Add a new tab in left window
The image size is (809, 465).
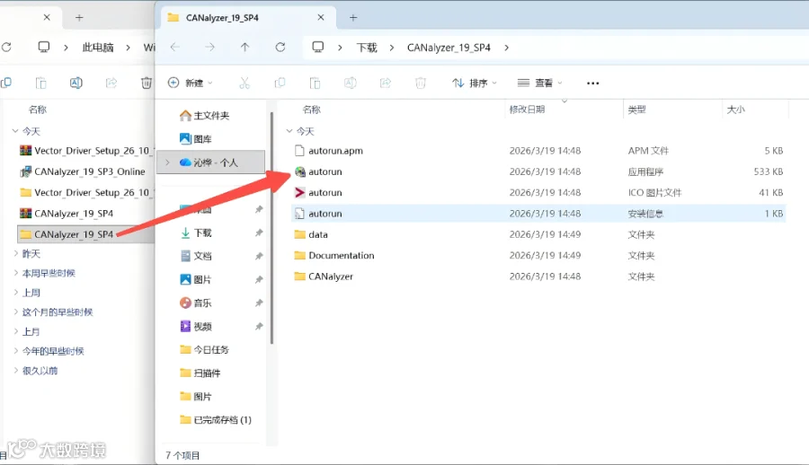tap(79, 18)
